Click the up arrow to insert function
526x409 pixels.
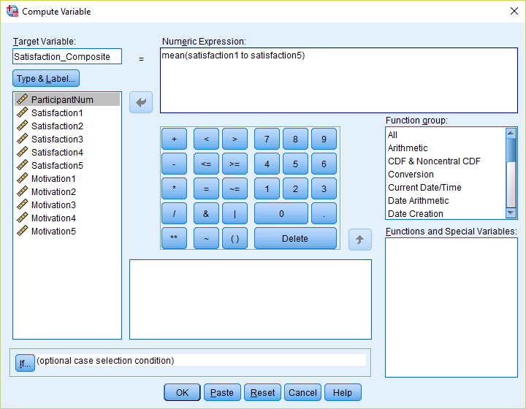pos(359,240)
